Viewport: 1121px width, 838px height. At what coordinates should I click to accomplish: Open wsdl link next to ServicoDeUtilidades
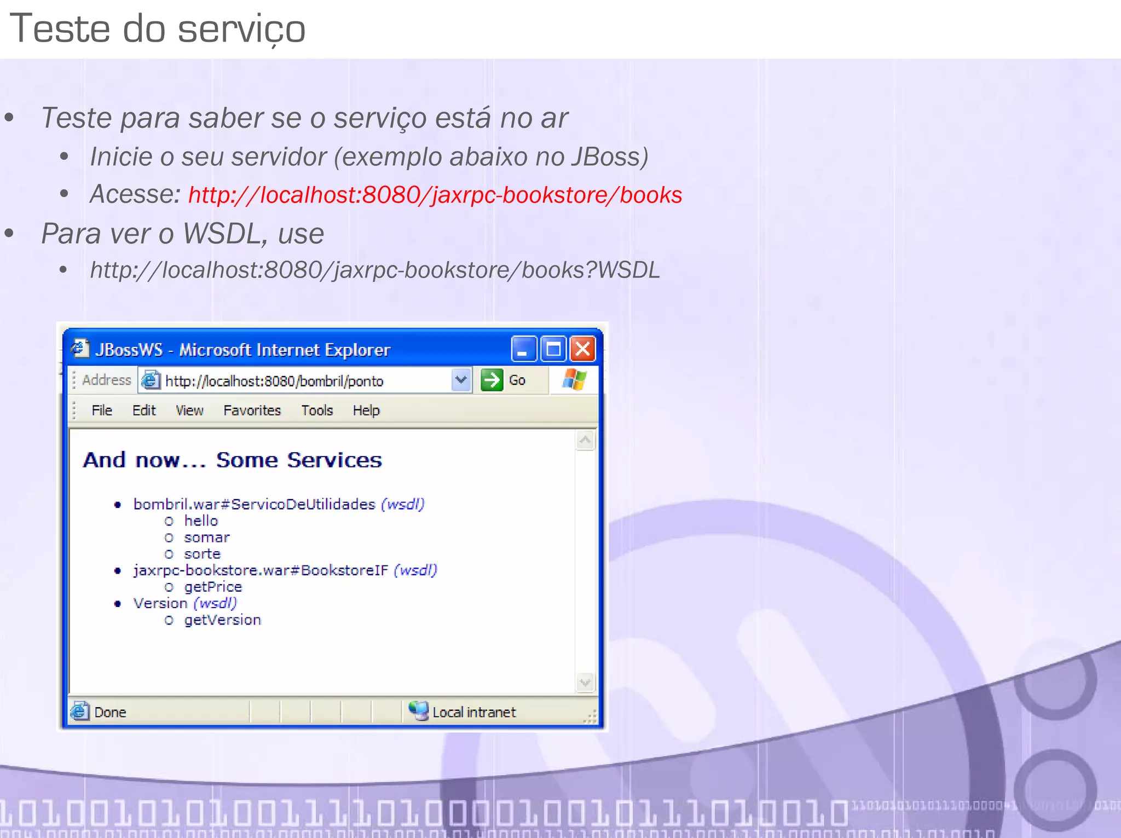[403, 504]
